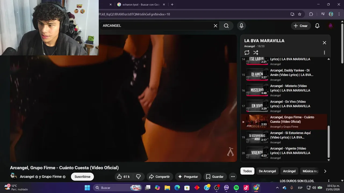Open the Arcangel channel name link
Image resolution: width=344 pixels, height=193 pixels.
tap(27, 177)
